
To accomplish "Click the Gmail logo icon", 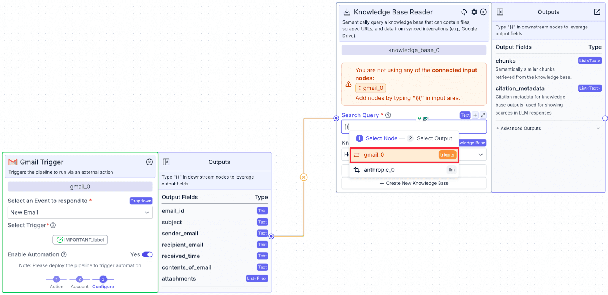I will (13, 162).
